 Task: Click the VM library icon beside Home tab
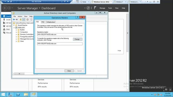tap(78, 2)
